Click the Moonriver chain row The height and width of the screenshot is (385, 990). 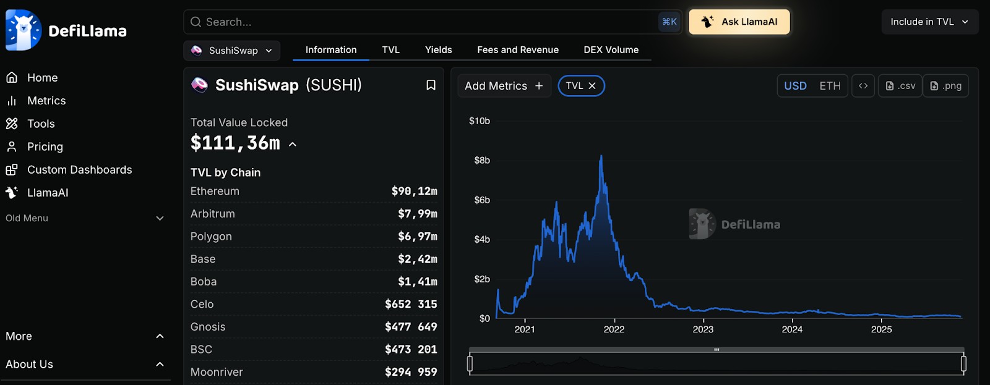[314, 372]
